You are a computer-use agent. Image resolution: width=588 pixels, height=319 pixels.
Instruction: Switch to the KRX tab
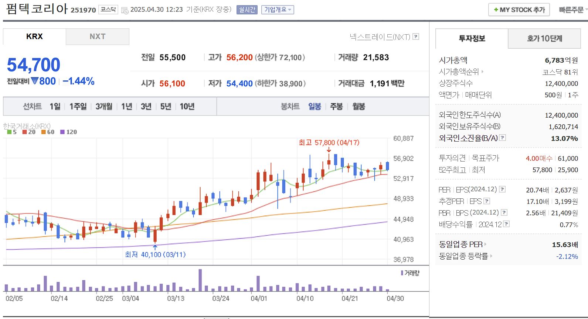click(x=34, y=37)
